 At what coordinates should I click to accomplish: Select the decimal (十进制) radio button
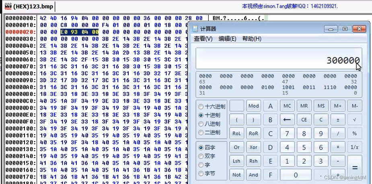209,115
